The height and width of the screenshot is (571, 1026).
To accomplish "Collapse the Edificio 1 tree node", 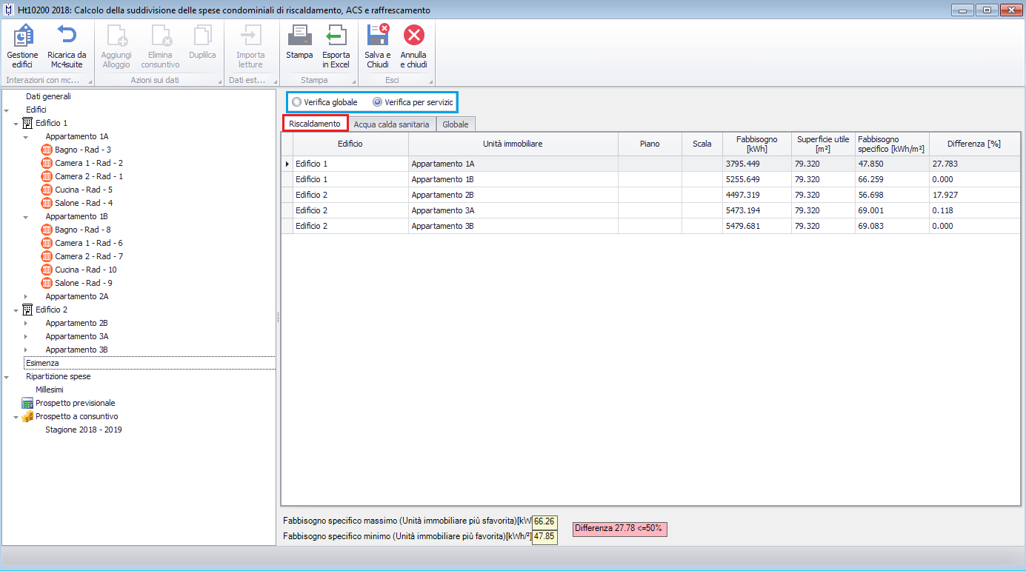I will tap(16, 124).
